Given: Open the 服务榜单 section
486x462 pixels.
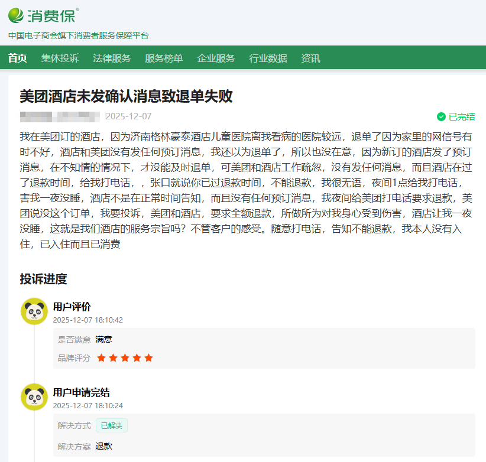Looking at the screenshot, I should coord(163,58).
